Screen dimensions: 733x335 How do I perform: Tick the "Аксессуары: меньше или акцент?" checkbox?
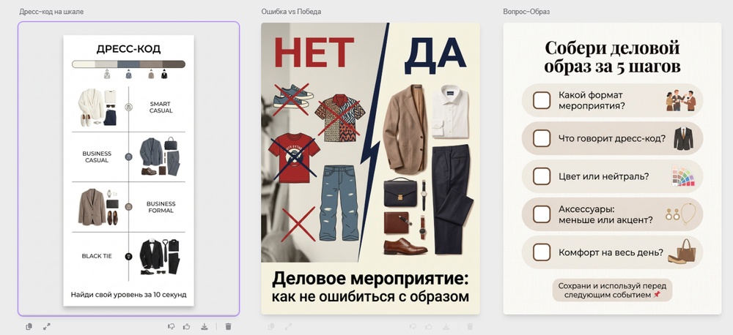click(x=542, y=214)
